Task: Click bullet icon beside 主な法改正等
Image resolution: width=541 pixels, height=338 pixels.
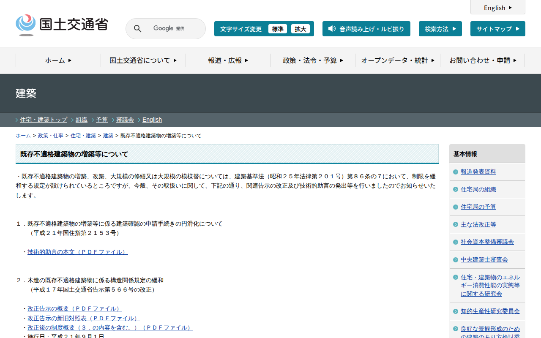Action: tap(455, 225)
